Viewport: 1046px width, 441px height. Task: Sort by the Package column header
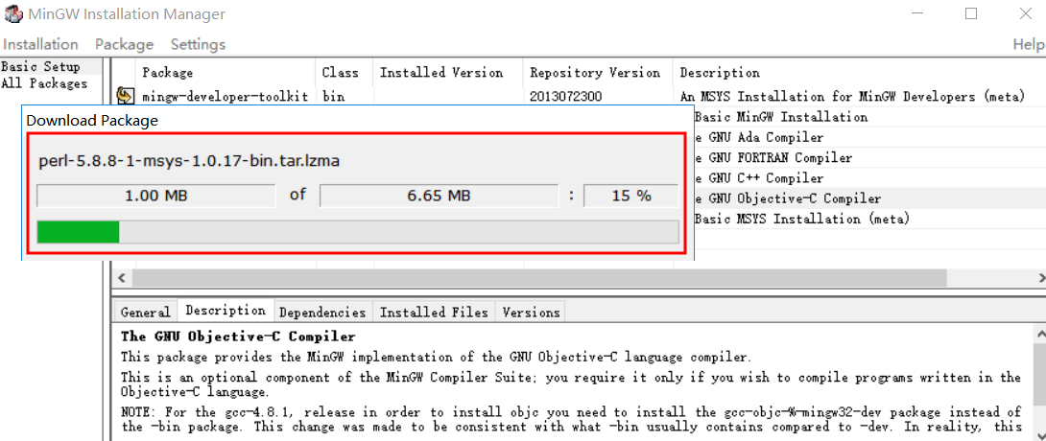(x=226, y=73)
